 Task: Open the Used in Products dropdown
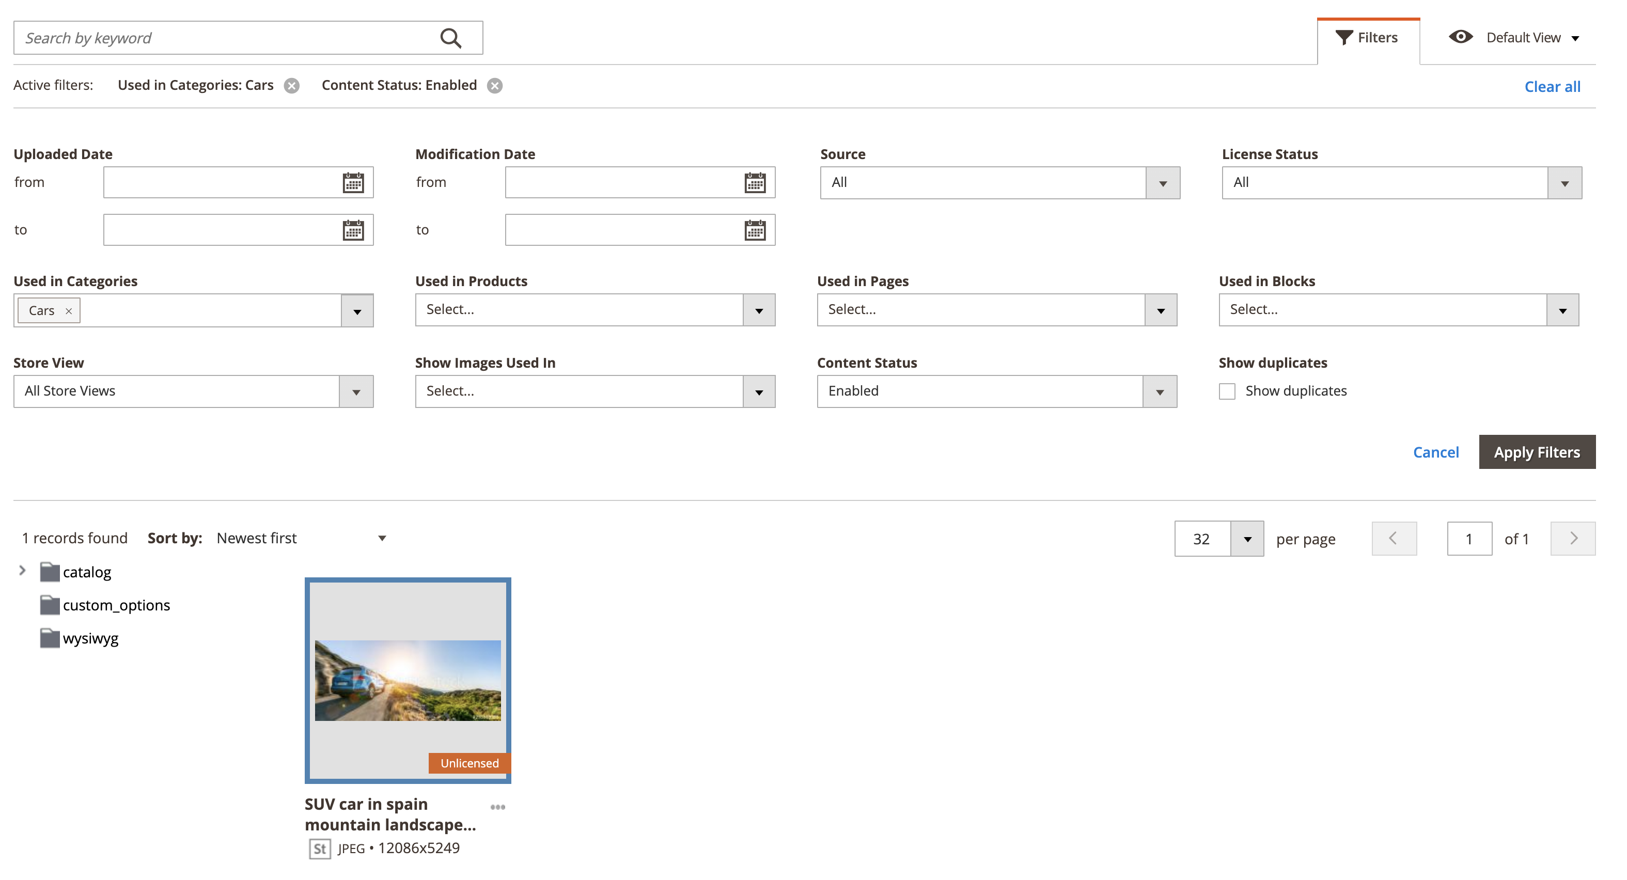[x=595, y=309]
